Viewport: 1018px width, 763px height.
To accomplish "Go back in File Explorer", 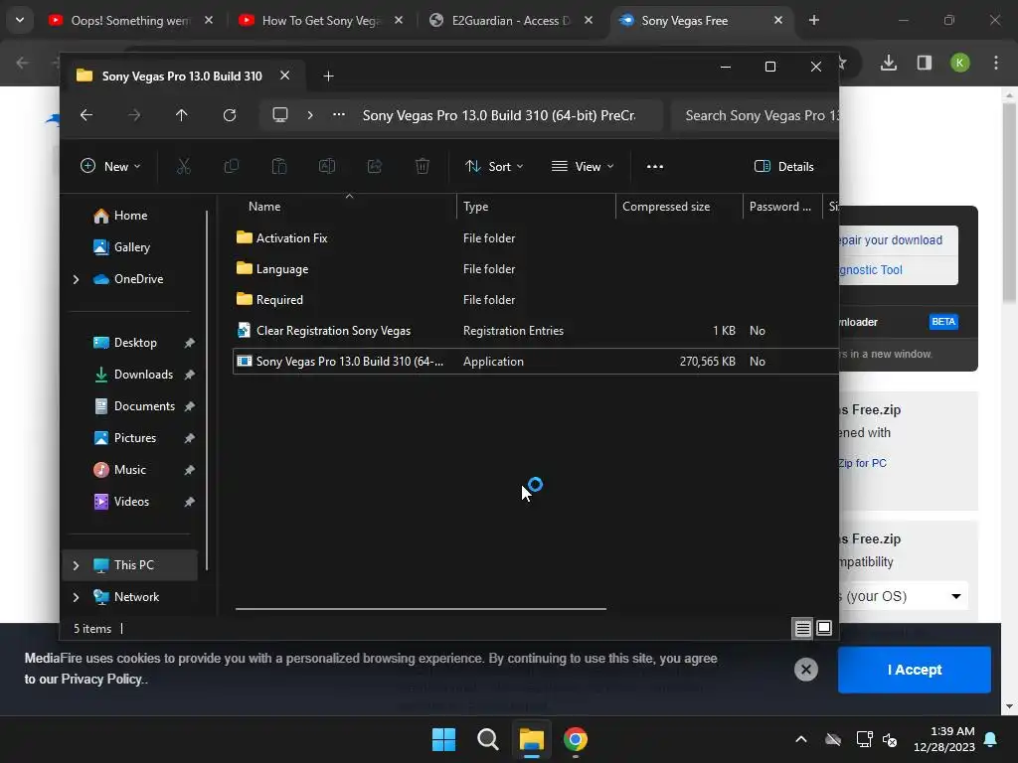I will tap(86, 115).
